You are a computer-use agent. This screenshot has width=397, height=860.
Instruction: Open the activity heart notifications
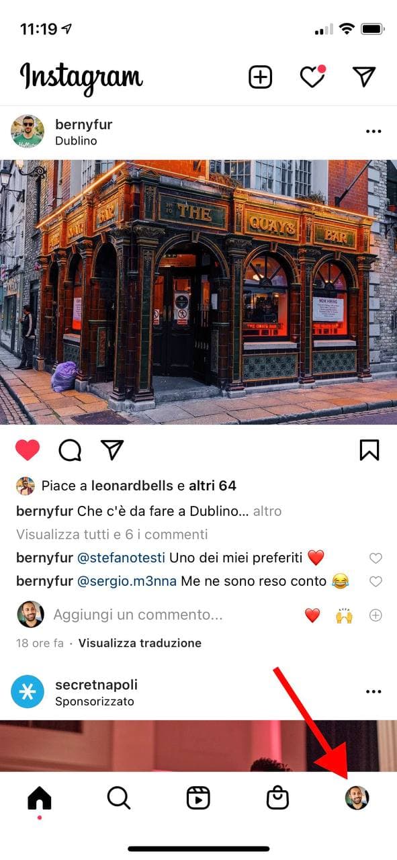pos(312,77)
